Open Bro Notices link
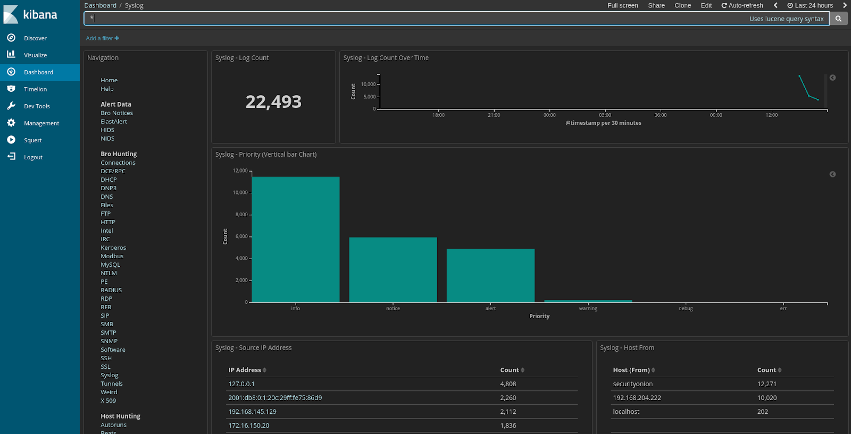Image resolution: width=851 pixels, height=434 pixels. [x=116, y=113]
